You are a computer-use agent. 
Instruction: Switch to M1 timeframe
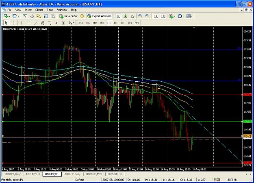click(x=81, y=23)
